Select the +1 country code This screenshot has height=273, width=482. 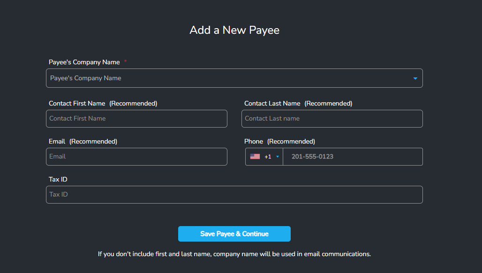268,157
